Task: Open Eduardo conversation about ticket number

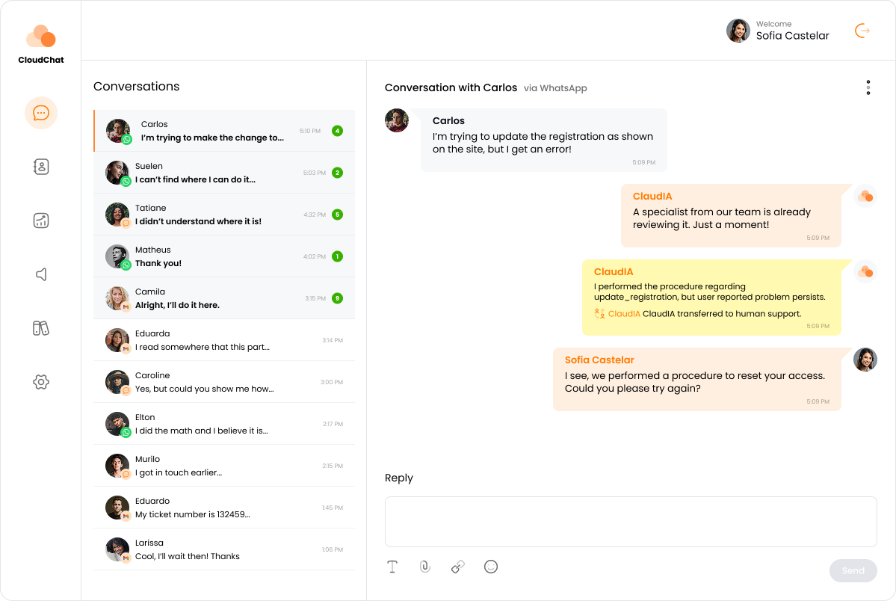Action: [225, 508]
